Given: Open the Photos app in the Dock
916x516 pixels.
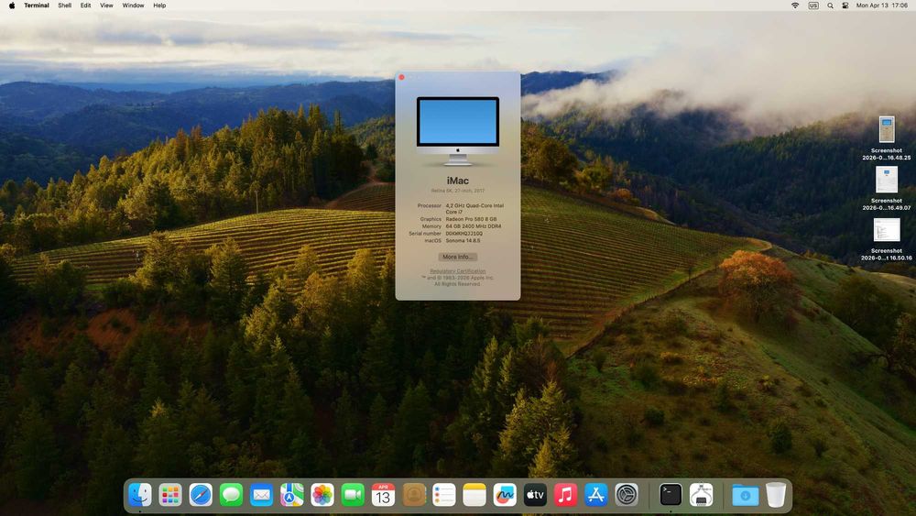Looking at the screenshot, I should tap(322, 496).
